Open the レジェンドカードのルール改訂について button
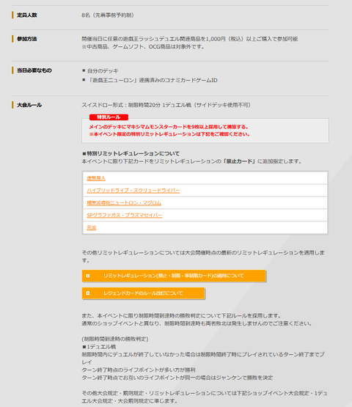This screenshot has width=352, height=407. click(143, 293)
